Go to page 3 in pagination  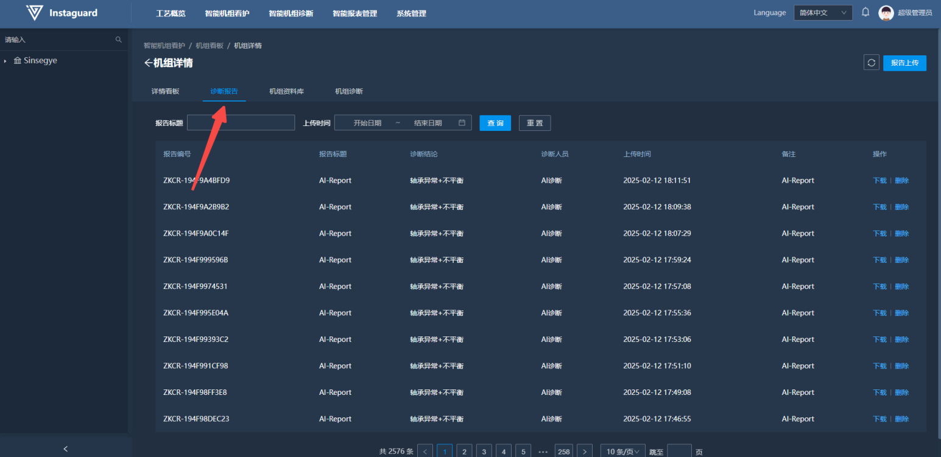(484, 452)
